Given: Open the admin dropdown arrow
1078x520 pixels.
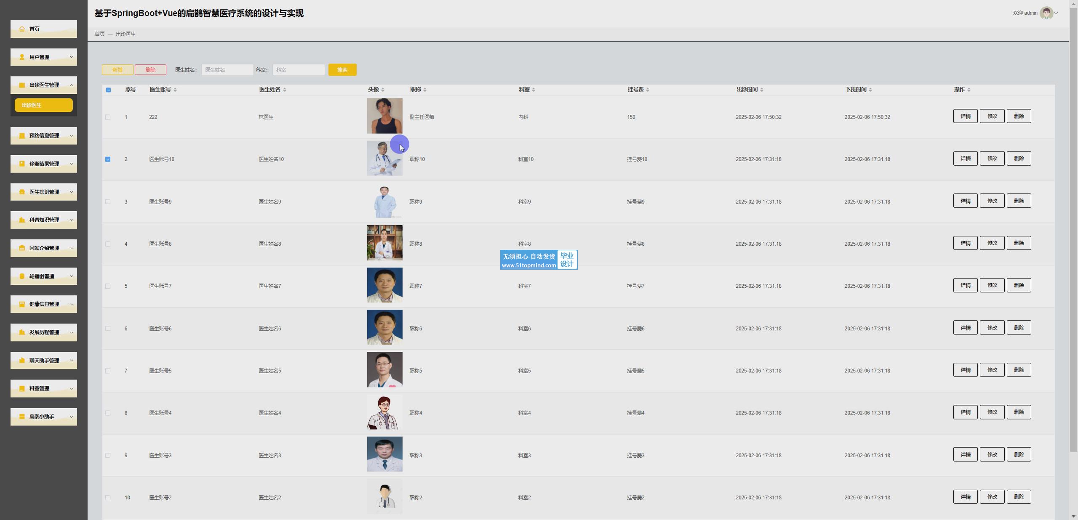Looking at the screenshot, I should pos(1056,13).
